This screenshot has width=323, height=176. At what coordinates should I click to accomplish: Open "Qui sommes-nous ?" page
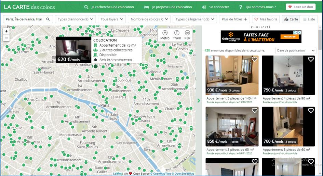(x=257, y=7)
